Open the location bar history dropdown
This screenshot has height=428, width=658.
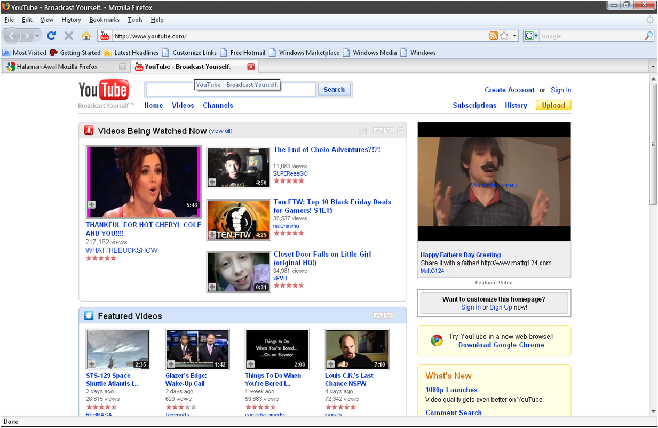point(514,36)
